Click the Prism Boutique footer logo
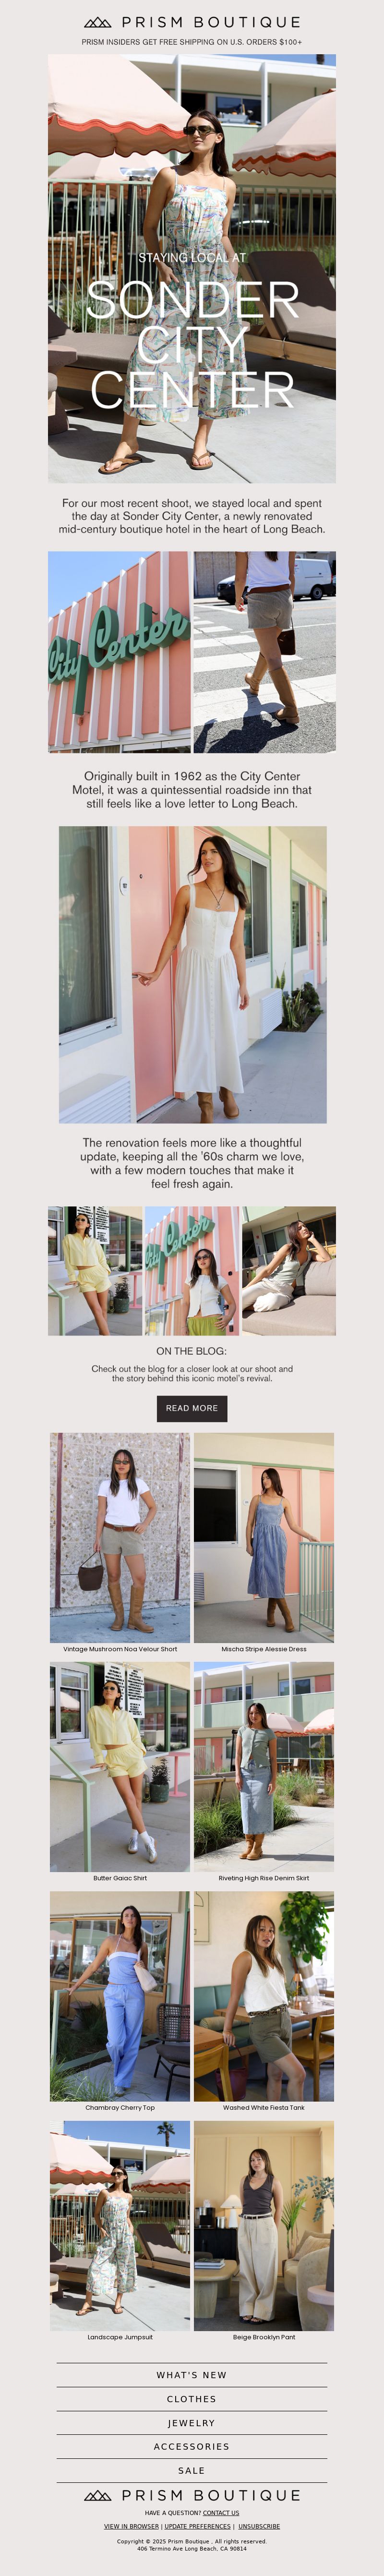 [x=192, y=2495]
